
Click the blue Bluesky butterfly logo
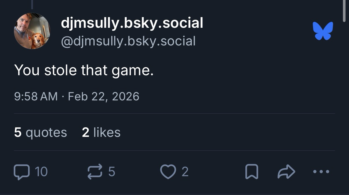pos(323,31)
